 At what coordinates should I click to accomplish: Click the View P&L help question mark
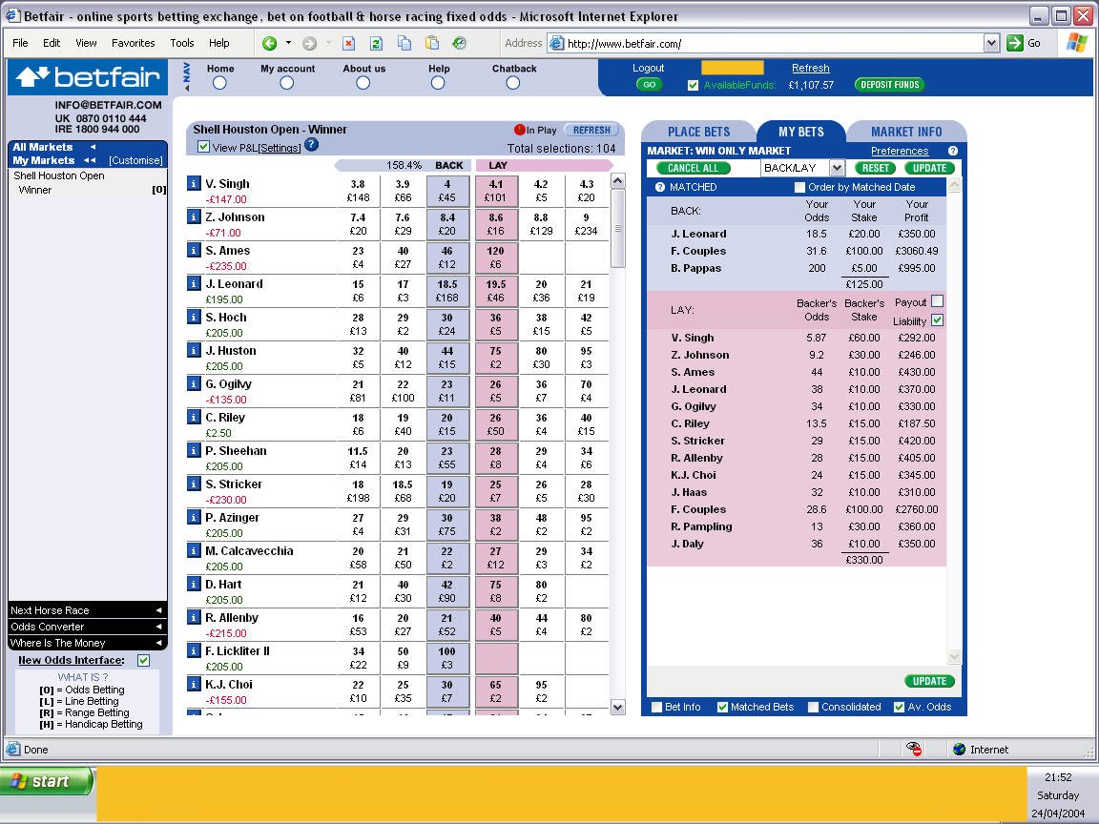[312, 145]
